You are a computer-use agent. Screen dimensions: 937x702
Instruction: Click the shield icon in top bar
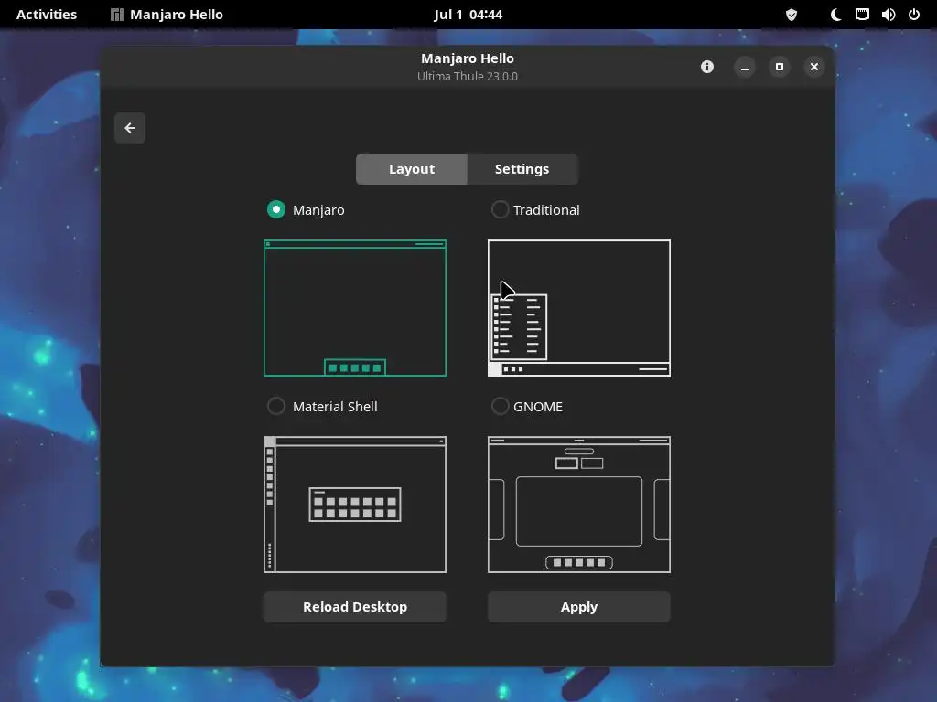click(x=792, y=15)
